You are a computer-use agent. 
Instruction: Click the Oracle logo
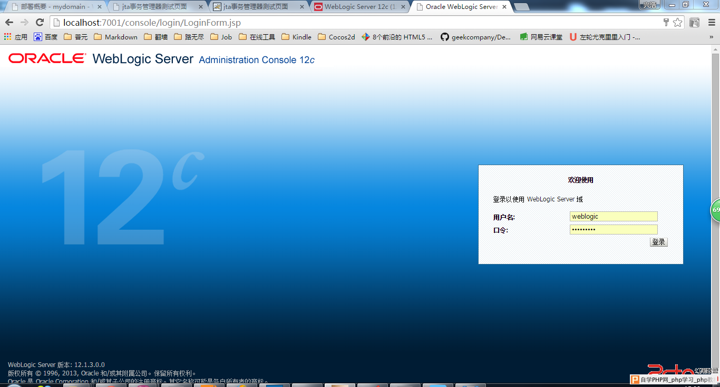coord(47,58)
